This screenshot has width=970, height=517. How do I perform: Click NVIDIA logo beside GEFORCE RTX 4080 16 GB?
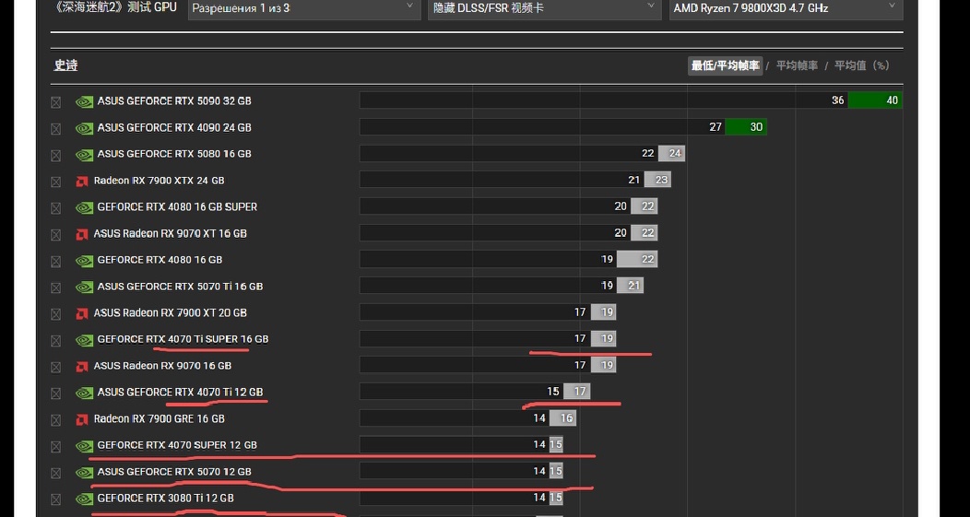(84, 261)
